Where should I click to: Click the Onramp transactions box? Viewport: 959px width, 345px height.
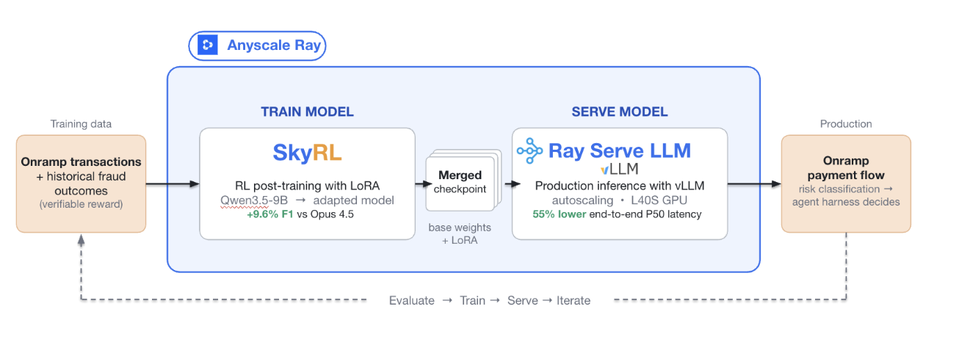tap(81, 184)
